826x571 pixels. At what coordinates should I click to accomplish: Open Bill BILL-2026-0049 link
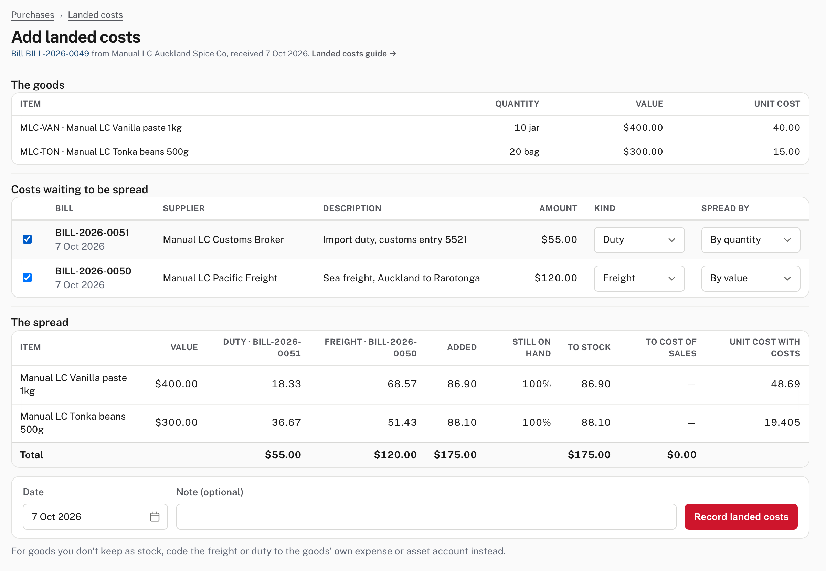coord(50,53)
